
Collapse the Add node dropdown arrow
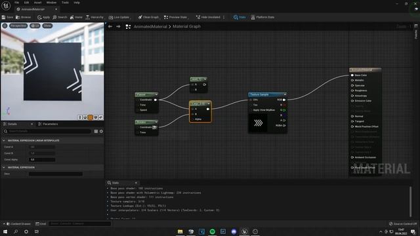[x=205, y=79]
